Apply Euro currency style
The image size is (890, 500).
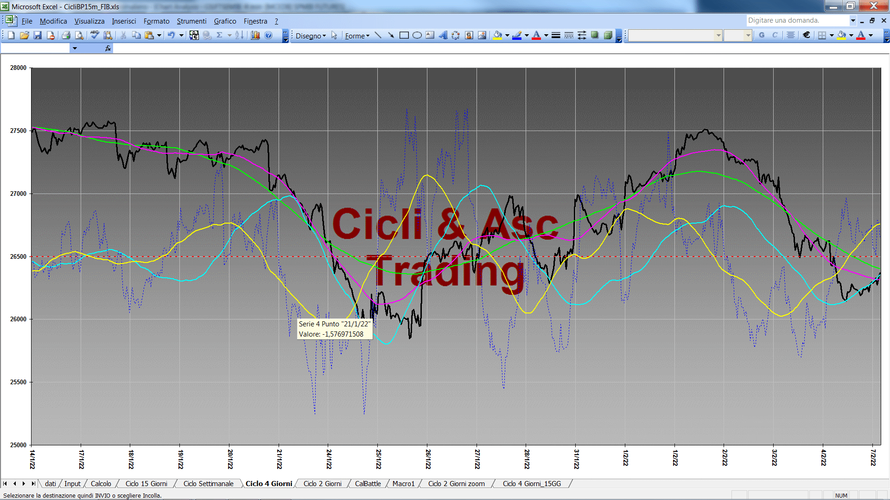(807, 35)
